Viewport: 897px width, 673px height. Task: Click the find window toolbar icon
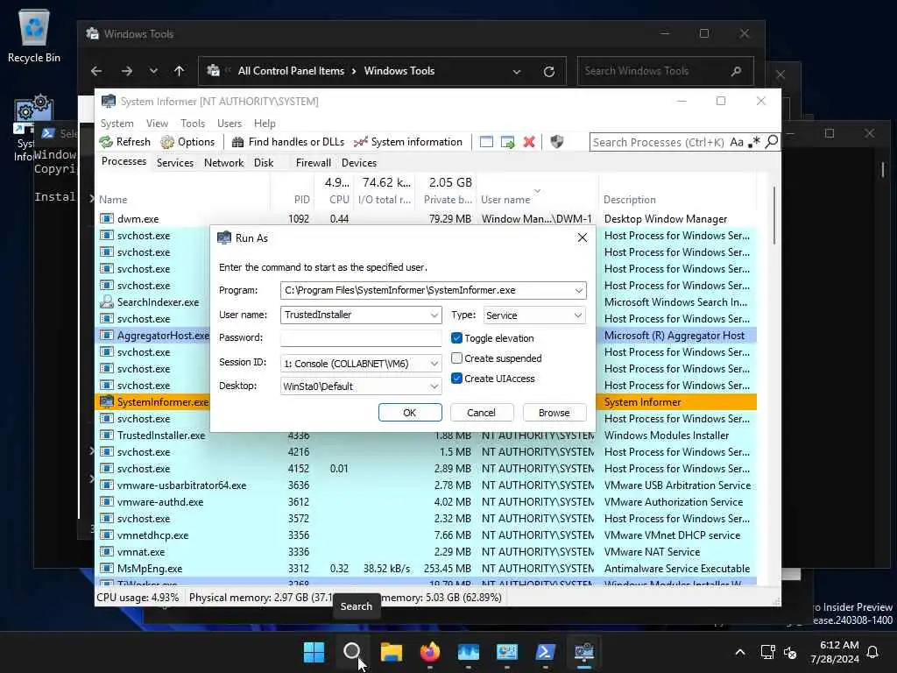click(x=486, y=142)
